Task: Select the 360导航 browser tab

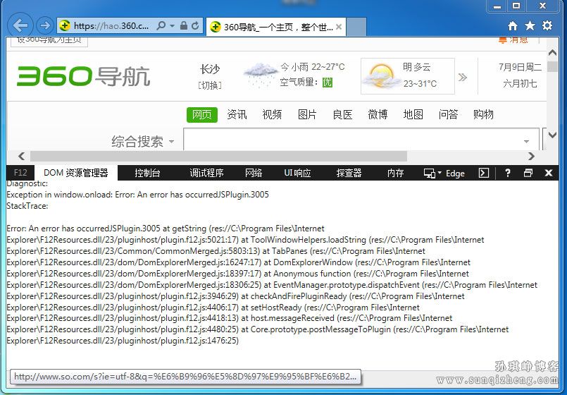Action: 276,27
